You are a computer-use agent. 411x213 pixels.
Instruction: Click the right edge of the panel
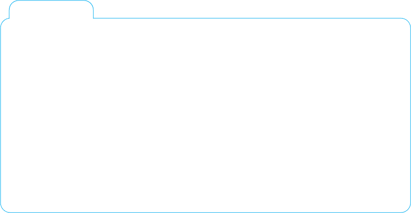tap(410, 115)
